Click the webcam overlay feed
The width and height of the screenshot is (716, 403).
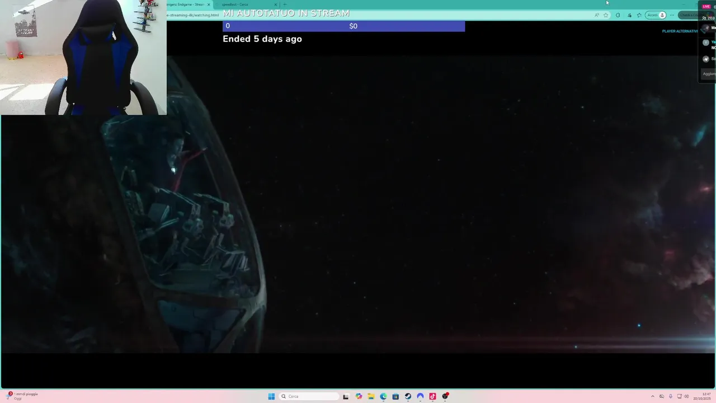[x=83, y=57]
